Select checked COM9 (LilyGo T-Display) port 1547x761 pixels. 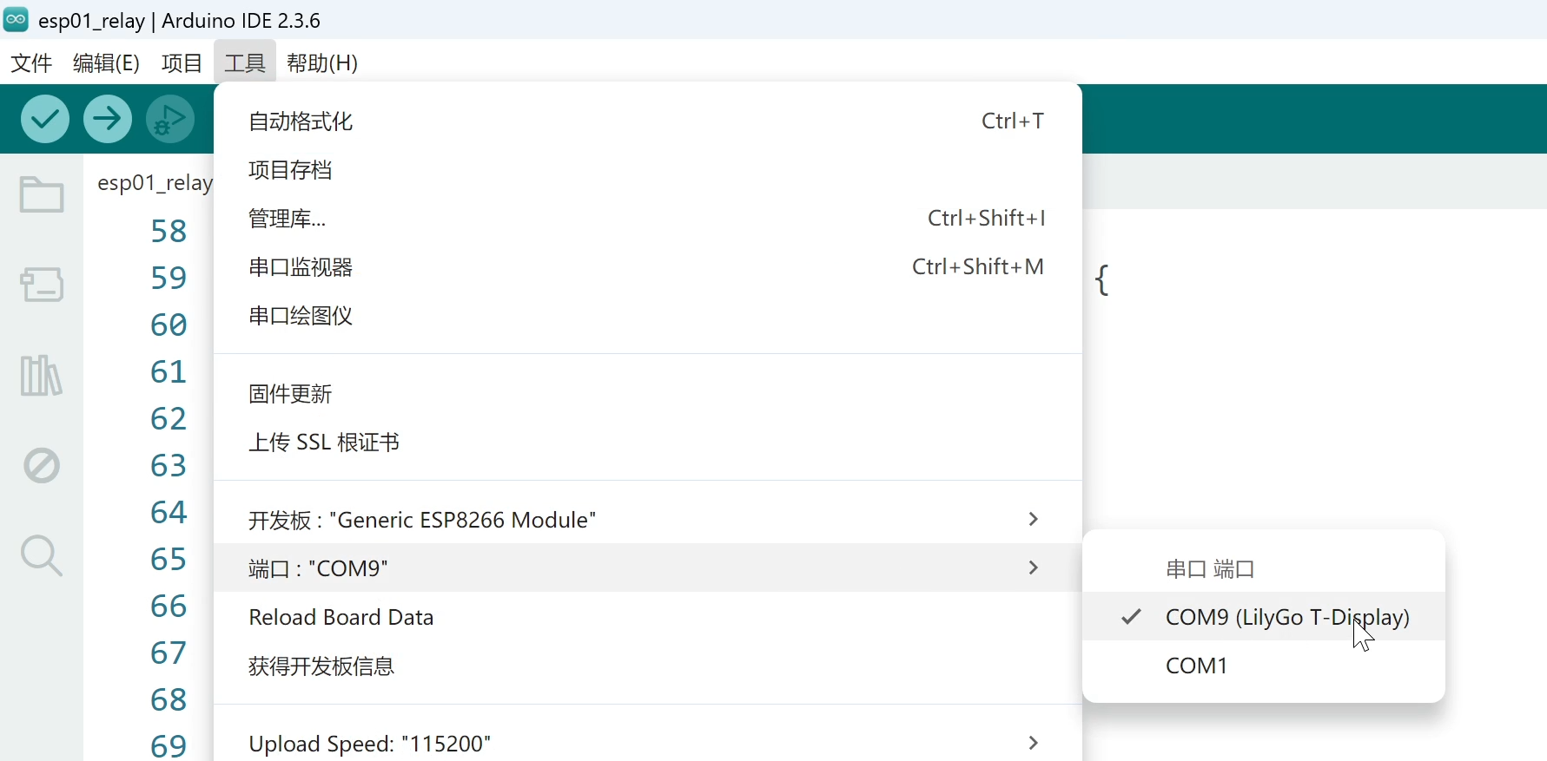click(x=1264, y=617)
